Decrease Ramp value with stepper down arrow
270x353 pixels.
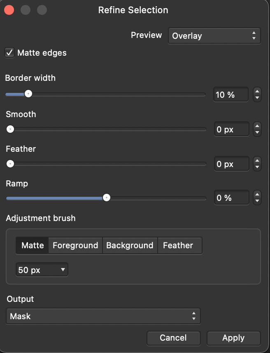click(258, 201)
